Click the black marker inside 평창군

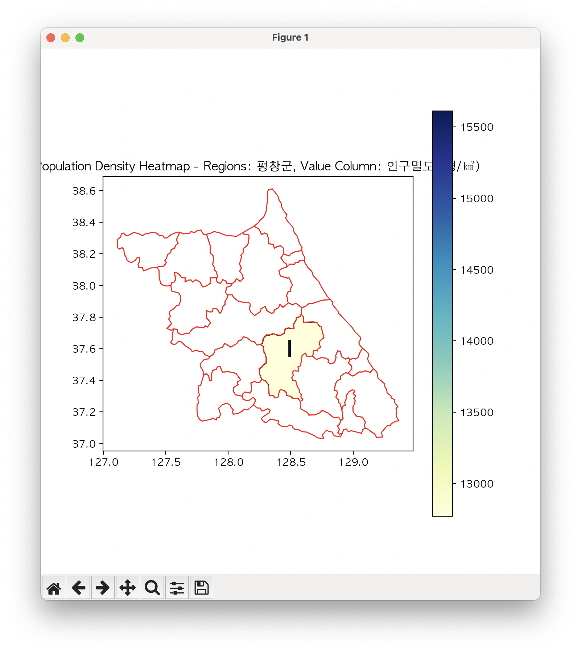[289, 348]
